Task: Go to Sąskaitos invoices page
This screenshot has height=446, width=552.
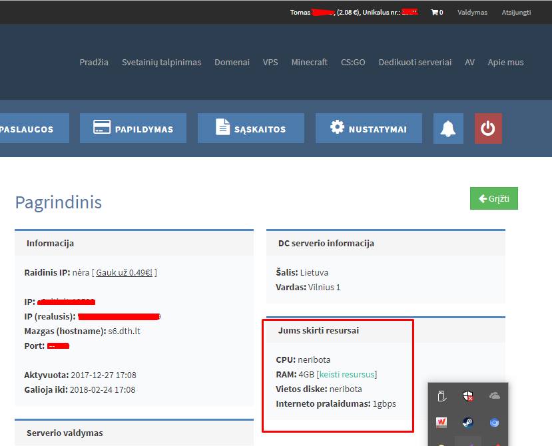Action: [x=251, y=128]
